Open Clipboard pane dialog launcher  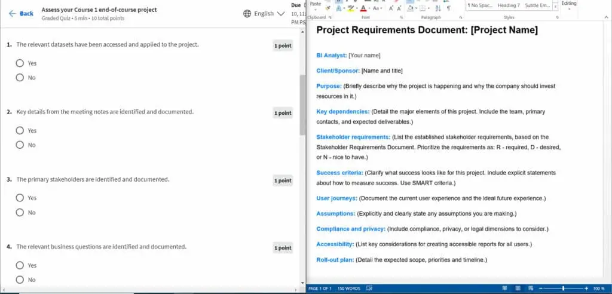(330, 17)
